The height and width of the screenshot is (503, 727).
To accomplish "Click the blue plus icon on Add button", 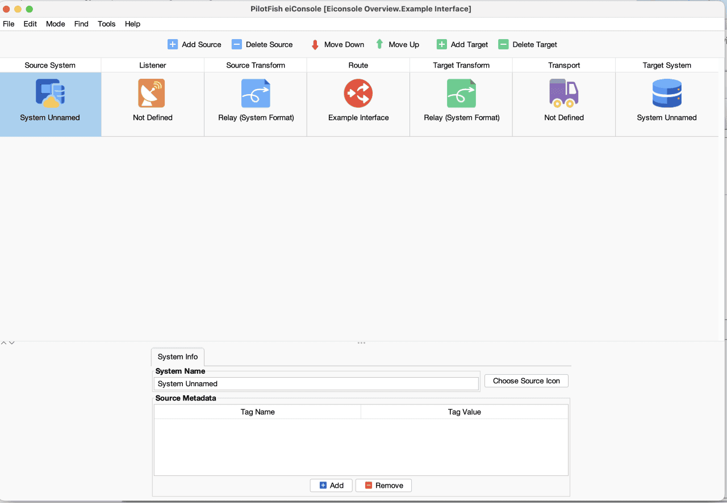I will tap(323, 485).
